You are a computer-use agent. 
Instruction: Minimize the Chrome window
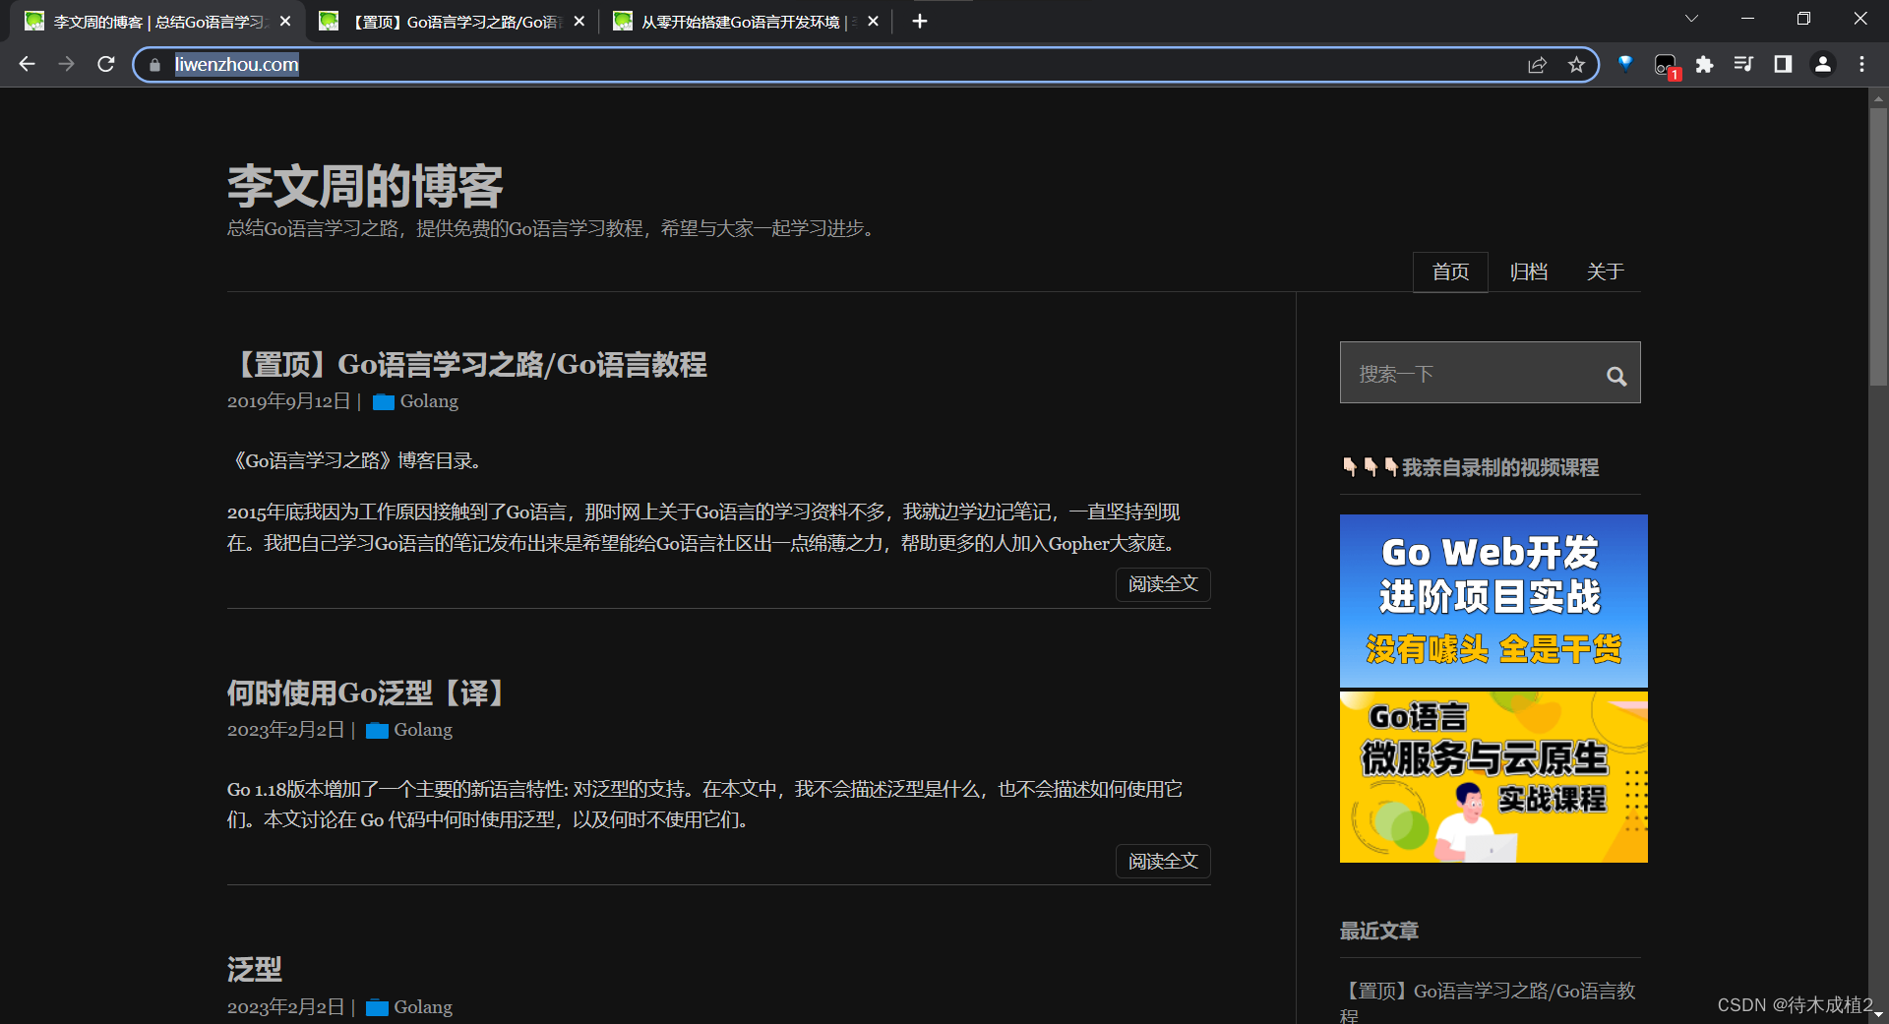(x=1747, y=19)
